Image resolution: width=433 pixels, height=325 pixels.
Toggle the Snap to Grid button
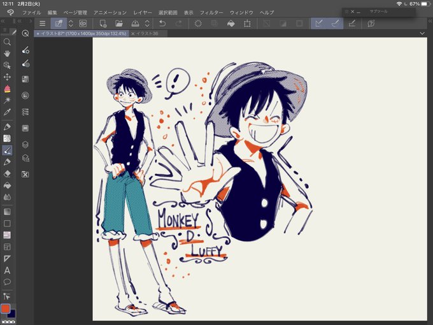pyautogui.click(x=351, y=24)
